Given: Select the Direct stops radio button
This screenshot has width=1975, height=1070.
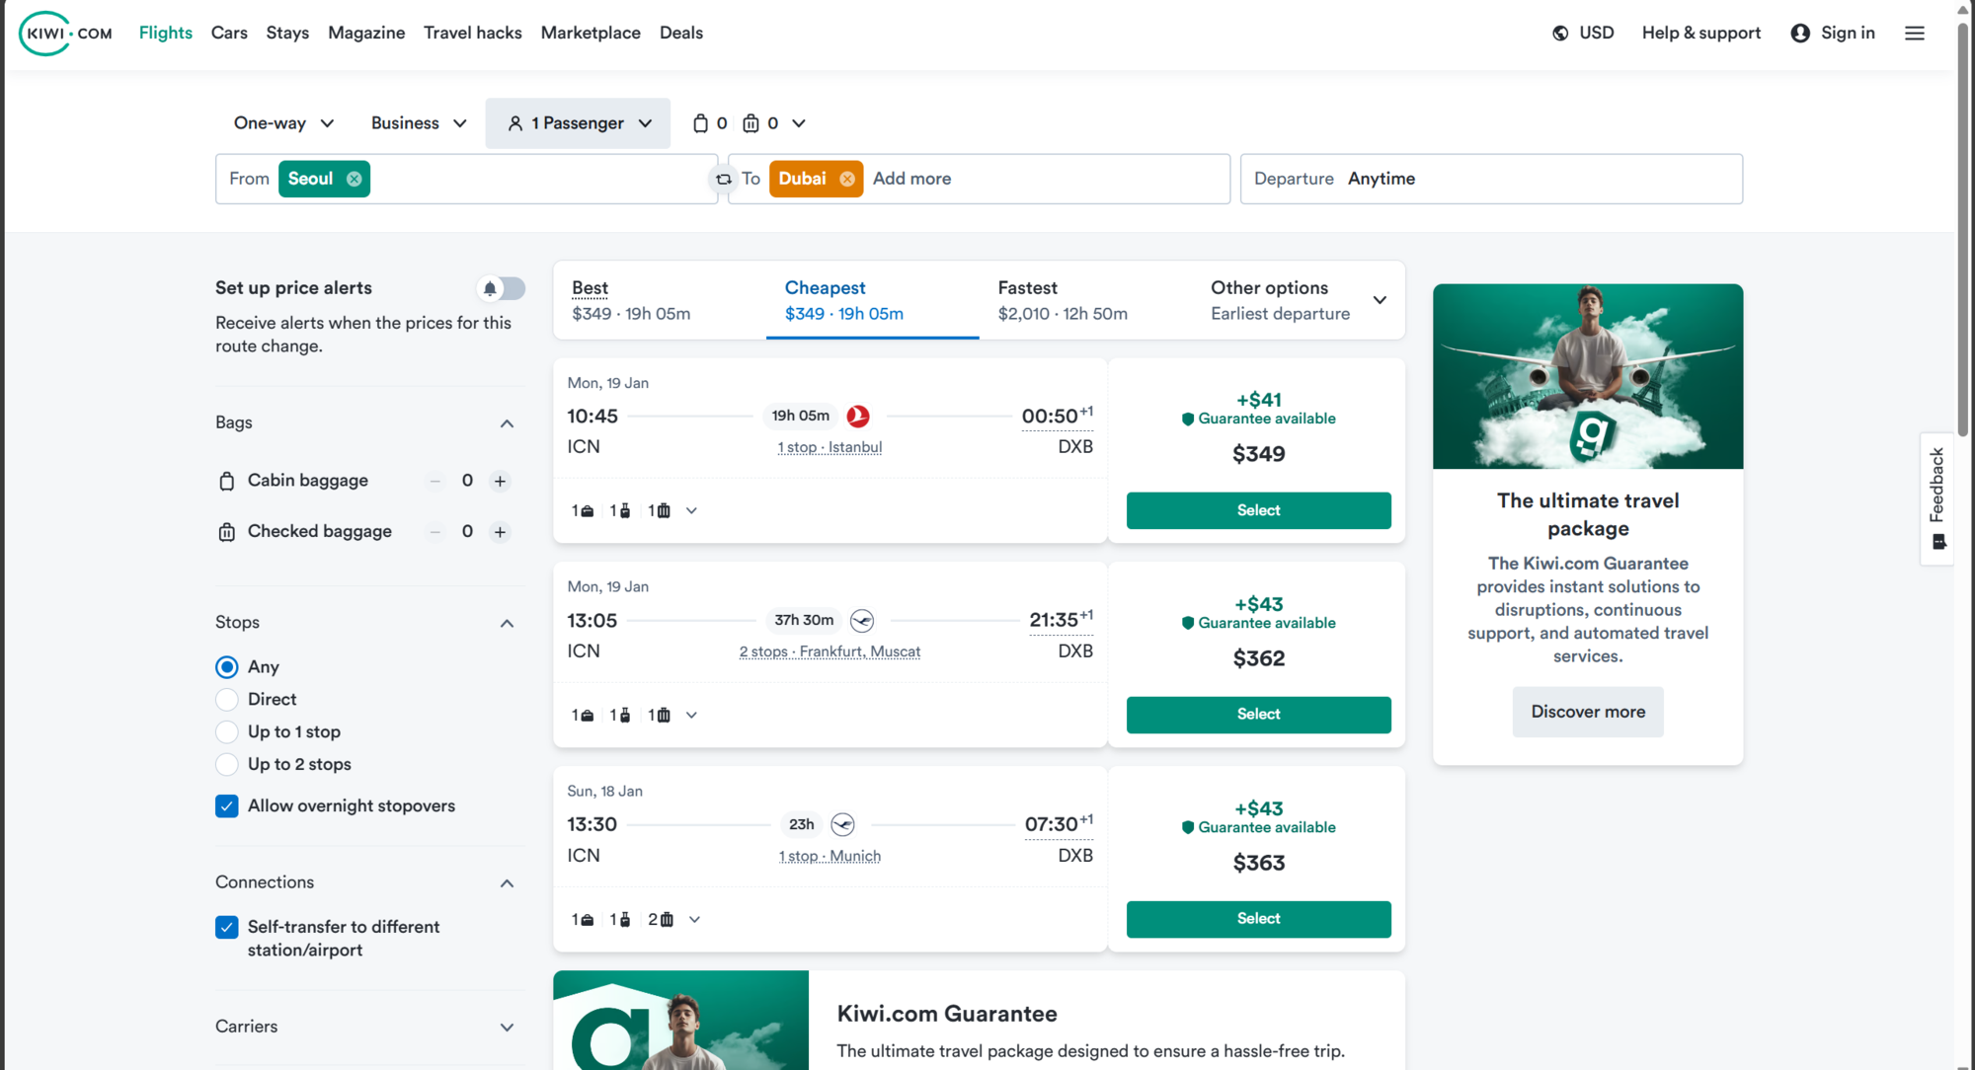Looking at the screenshot, I should tap(227, 700).
